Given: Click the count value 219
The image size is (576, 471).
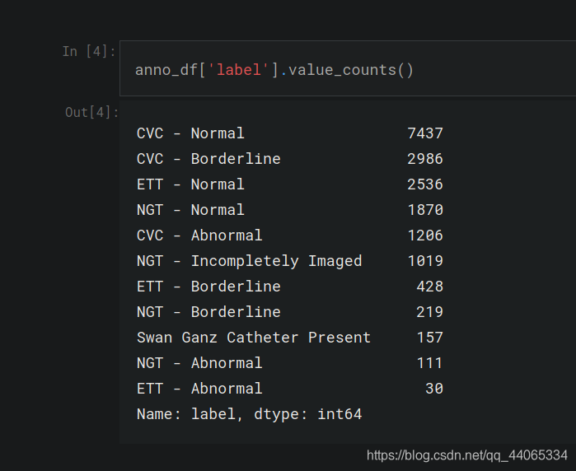Looking at the screenshot, I should coord(430,312).
